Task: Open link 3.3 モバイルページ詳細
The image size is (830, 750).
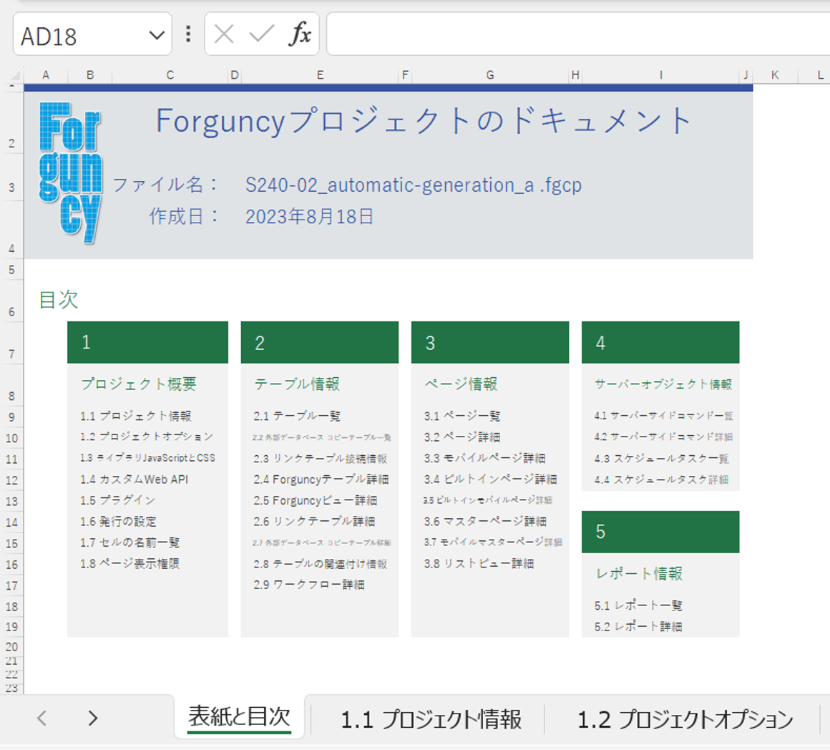Action: pos(484,458)
